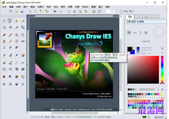
Task: Click the New blank document icon
Action: click(5, 11)
